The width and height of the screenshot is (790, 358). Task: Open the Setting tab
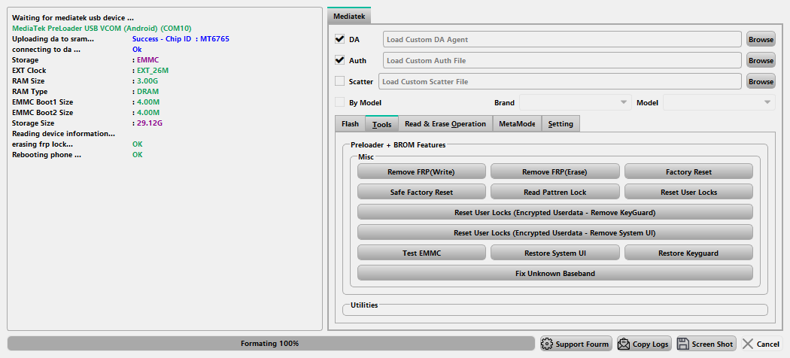561,123
